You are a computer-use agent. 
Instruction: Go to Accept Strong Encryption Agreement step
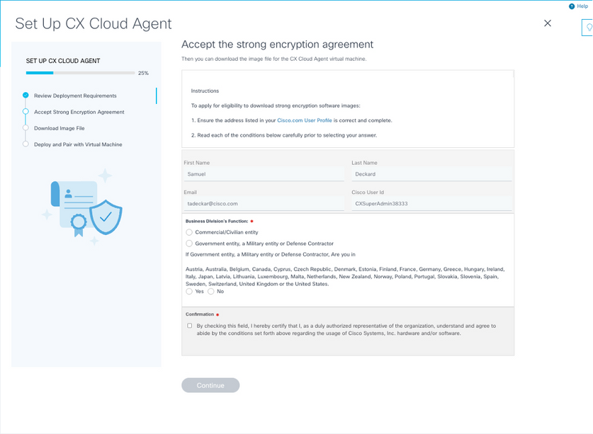point(79,112)
